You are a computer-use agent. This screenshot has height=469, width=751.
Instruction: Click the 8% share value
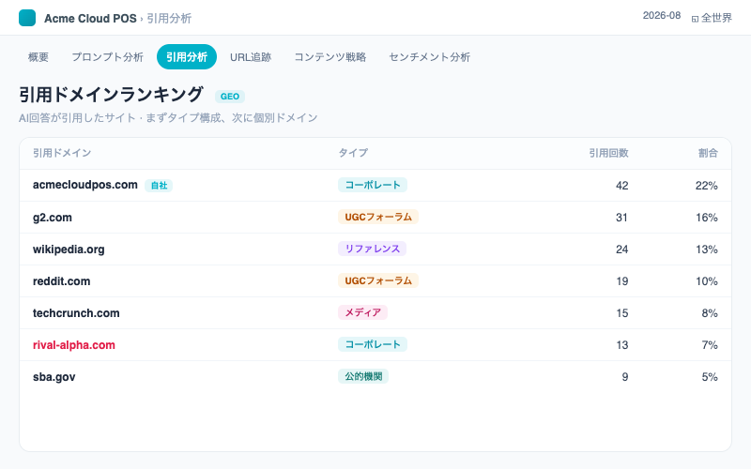click(x=710, y=313)
